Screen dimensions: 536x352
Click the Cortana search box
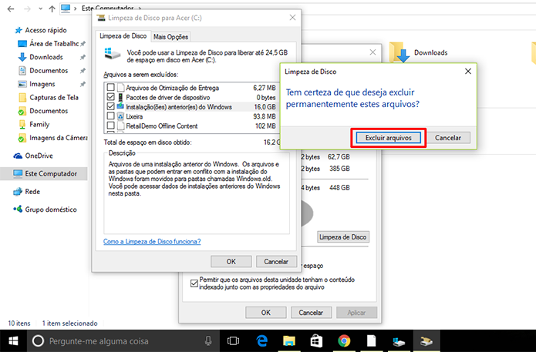pos(123,340)
